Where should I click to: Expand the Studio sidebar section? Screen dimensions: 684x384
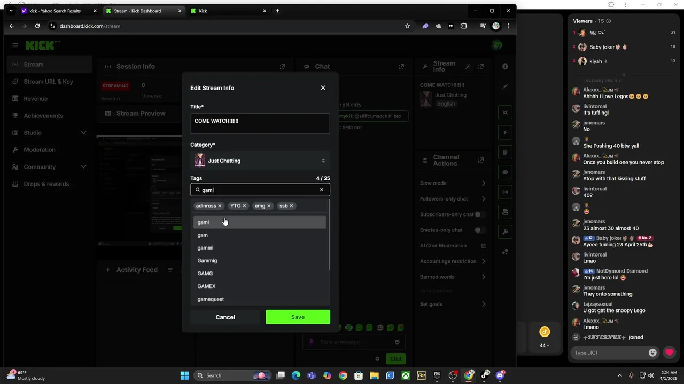[x=50, y=133]
